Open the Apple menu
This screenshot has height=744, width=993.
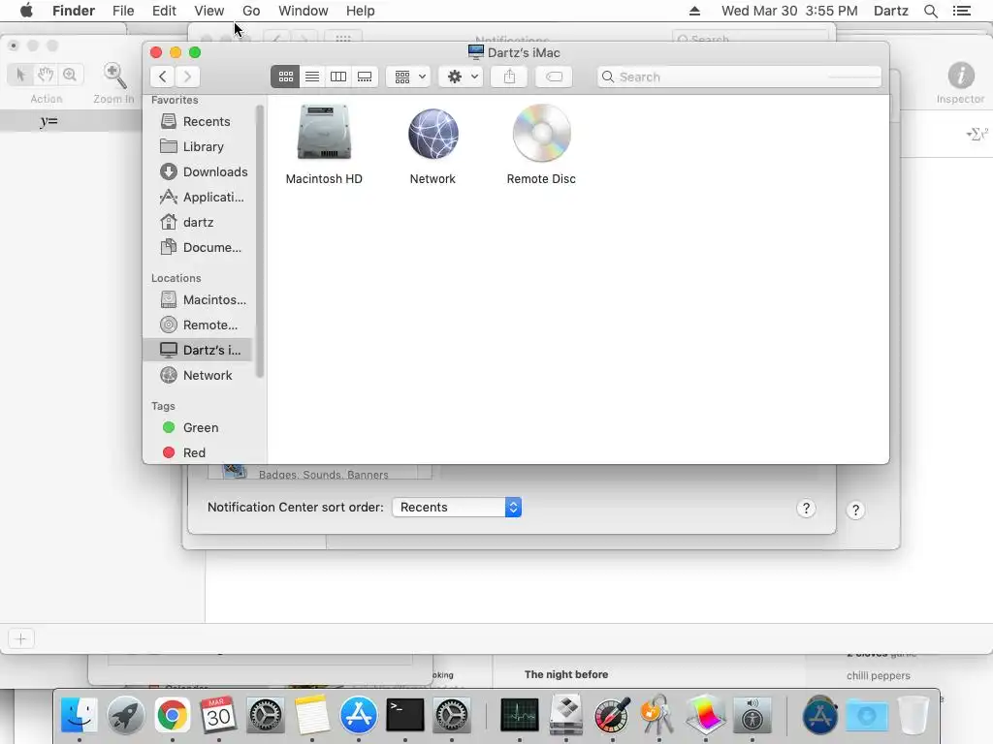[26, 11]
